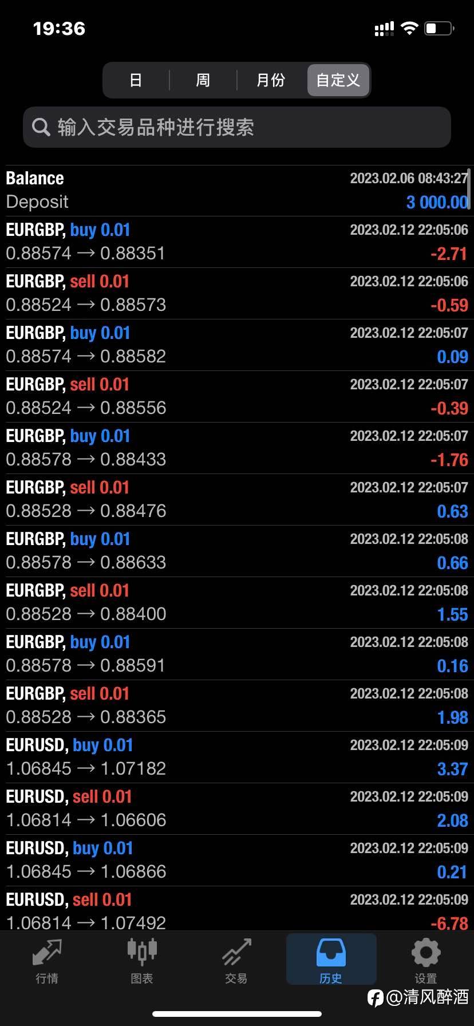
Task: Select the 自定义 custom period segment
Action: tap(338, 80)
